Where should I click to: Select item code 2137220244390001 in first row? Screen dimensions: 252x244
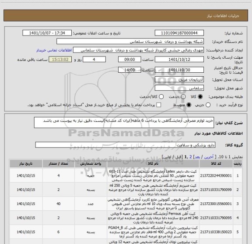coord(216,176)
